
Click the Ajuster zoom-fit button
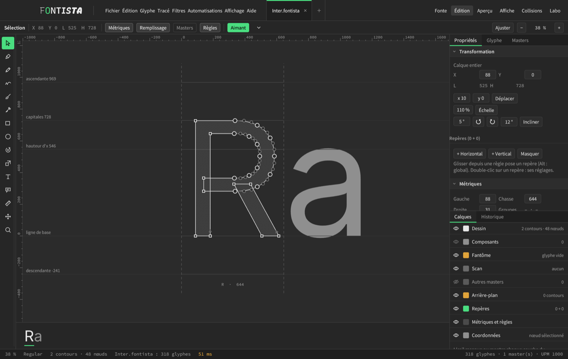[x=503, y=28]
